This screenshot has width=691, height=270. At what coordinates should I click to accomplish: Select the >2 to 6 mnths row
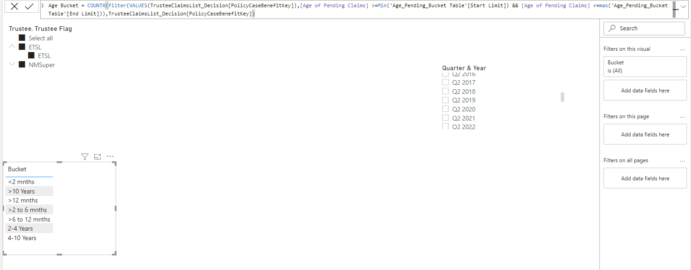pos(29,210)
